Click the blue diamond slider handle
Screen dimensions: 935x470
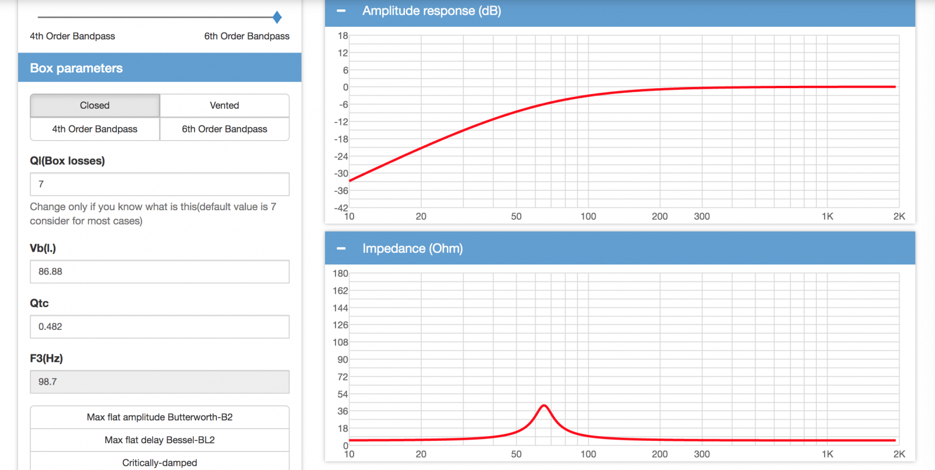(x=277, y=18)
